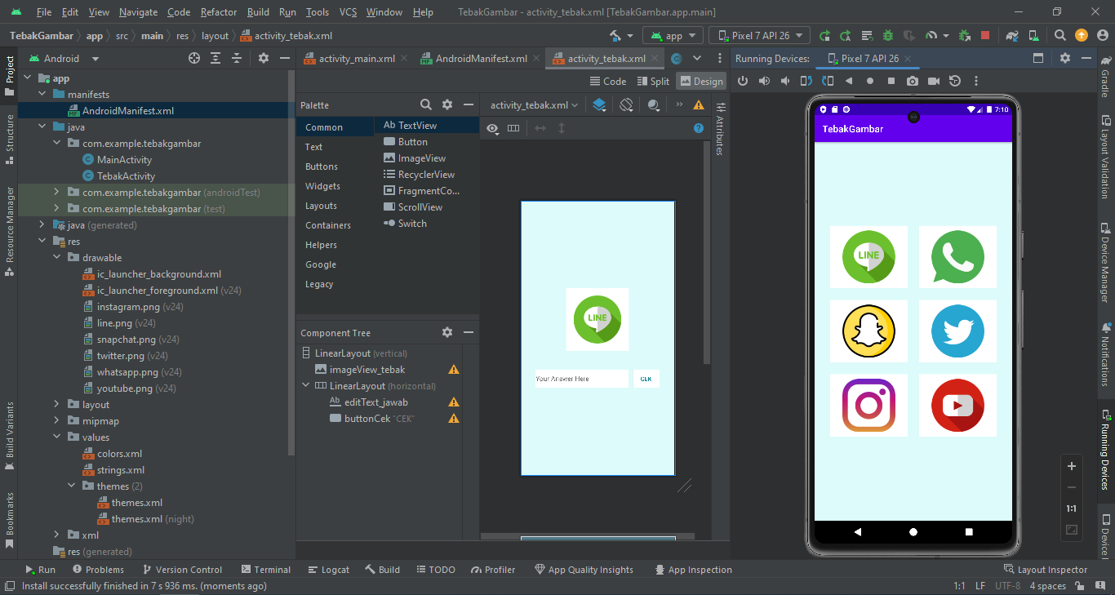
Task: Open Layout Inspector tool window
Action: tap(1045, 570)
